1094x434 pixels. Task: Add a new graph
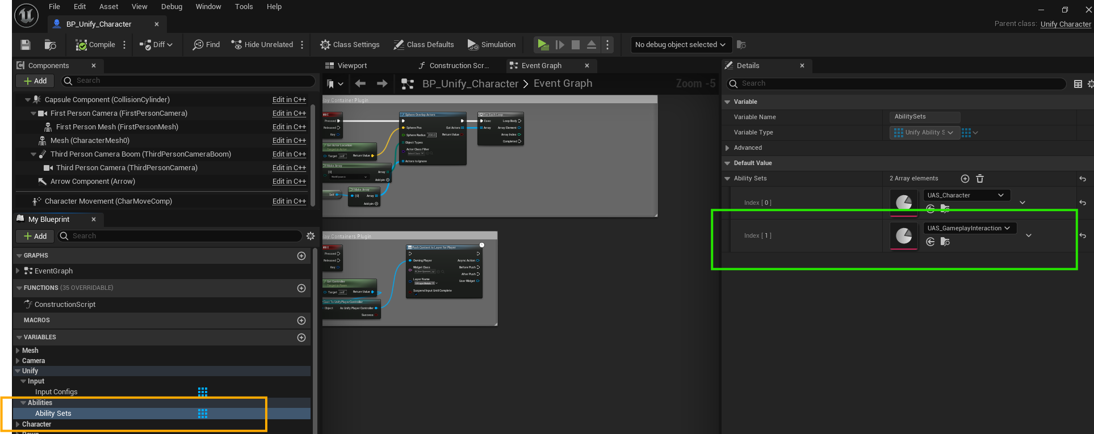tap(301, 256)
